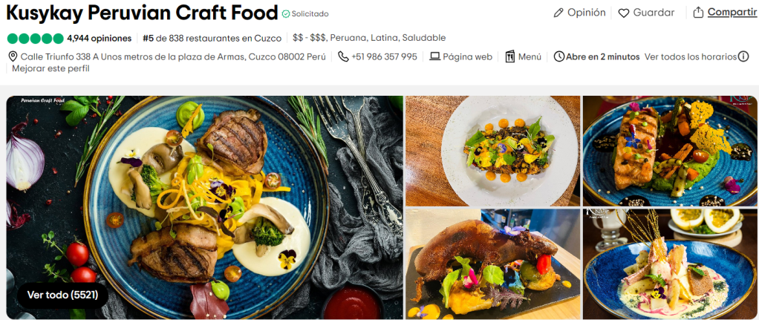
Task: Click the info circle icon after horarios
Action: (743, 56)
